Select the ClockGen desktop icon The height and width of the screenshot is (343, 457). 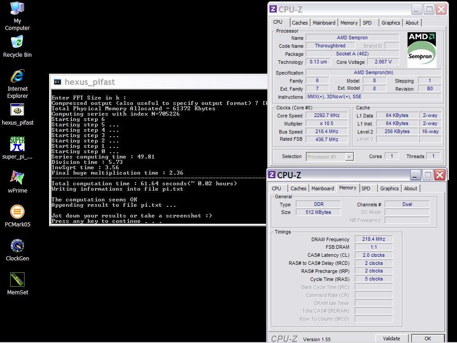click(x=17, y=250)
